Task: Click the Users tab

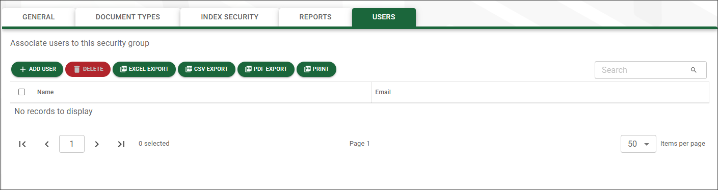Action: tap(384, 17)
